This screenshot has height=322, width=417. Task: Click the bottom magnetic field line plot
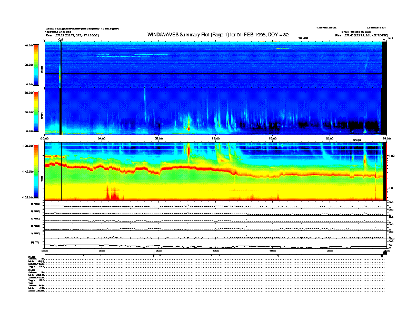pyautogui.click(x=215, y=244)
